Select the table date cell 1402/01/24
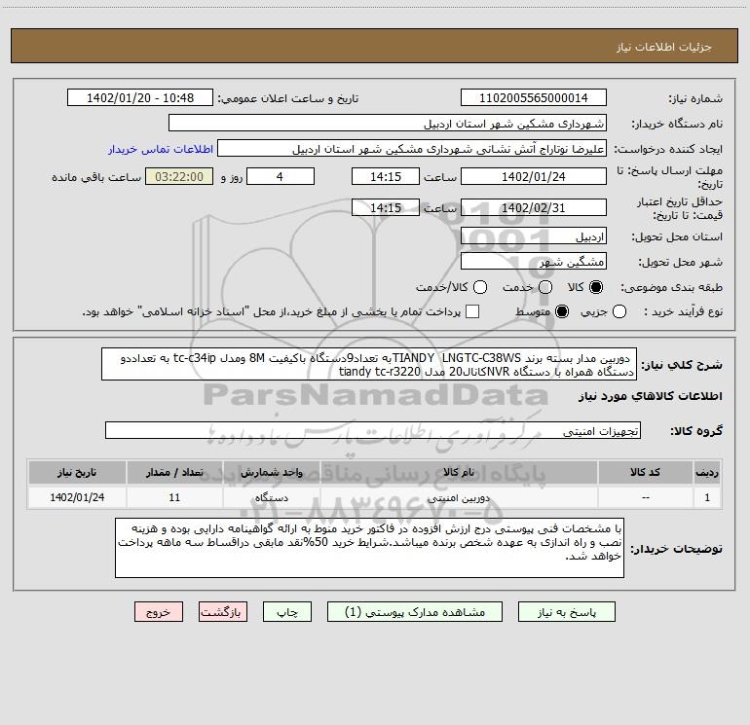The height and width of the screenshot is (725, 750). (77, 497)
